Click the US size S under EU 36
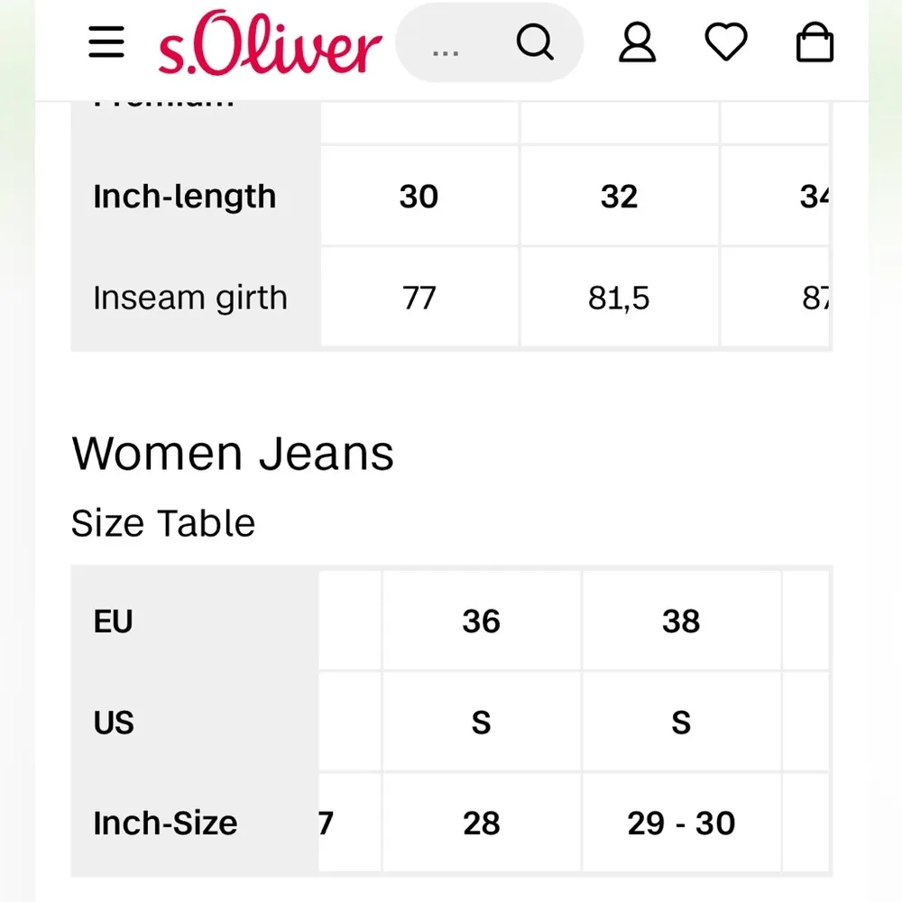This screenshot has width=902, height=902. tap(483, 722)
